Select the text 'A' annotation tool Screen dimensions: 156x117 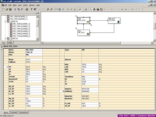[x=94, y=9]
